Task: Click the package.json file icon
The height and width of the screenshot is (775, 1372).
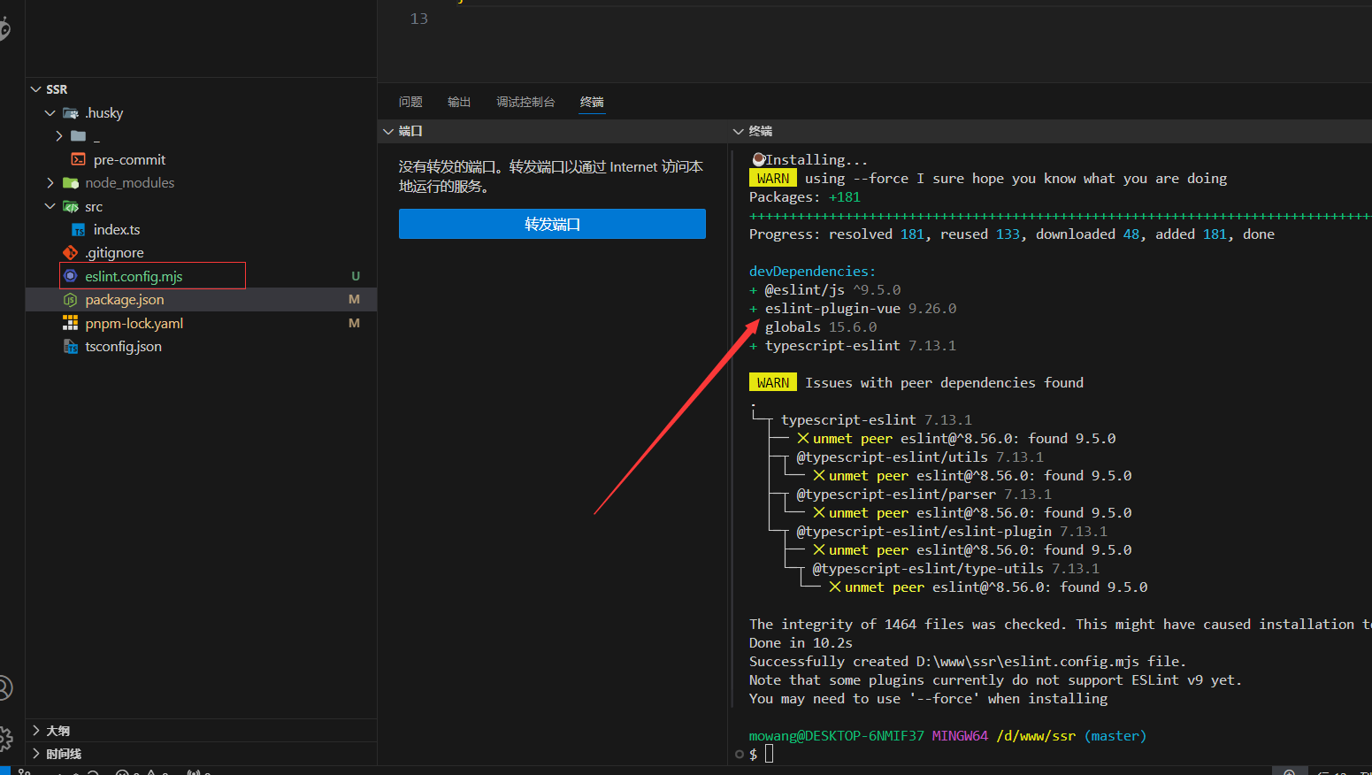Action: coord(71,300)
